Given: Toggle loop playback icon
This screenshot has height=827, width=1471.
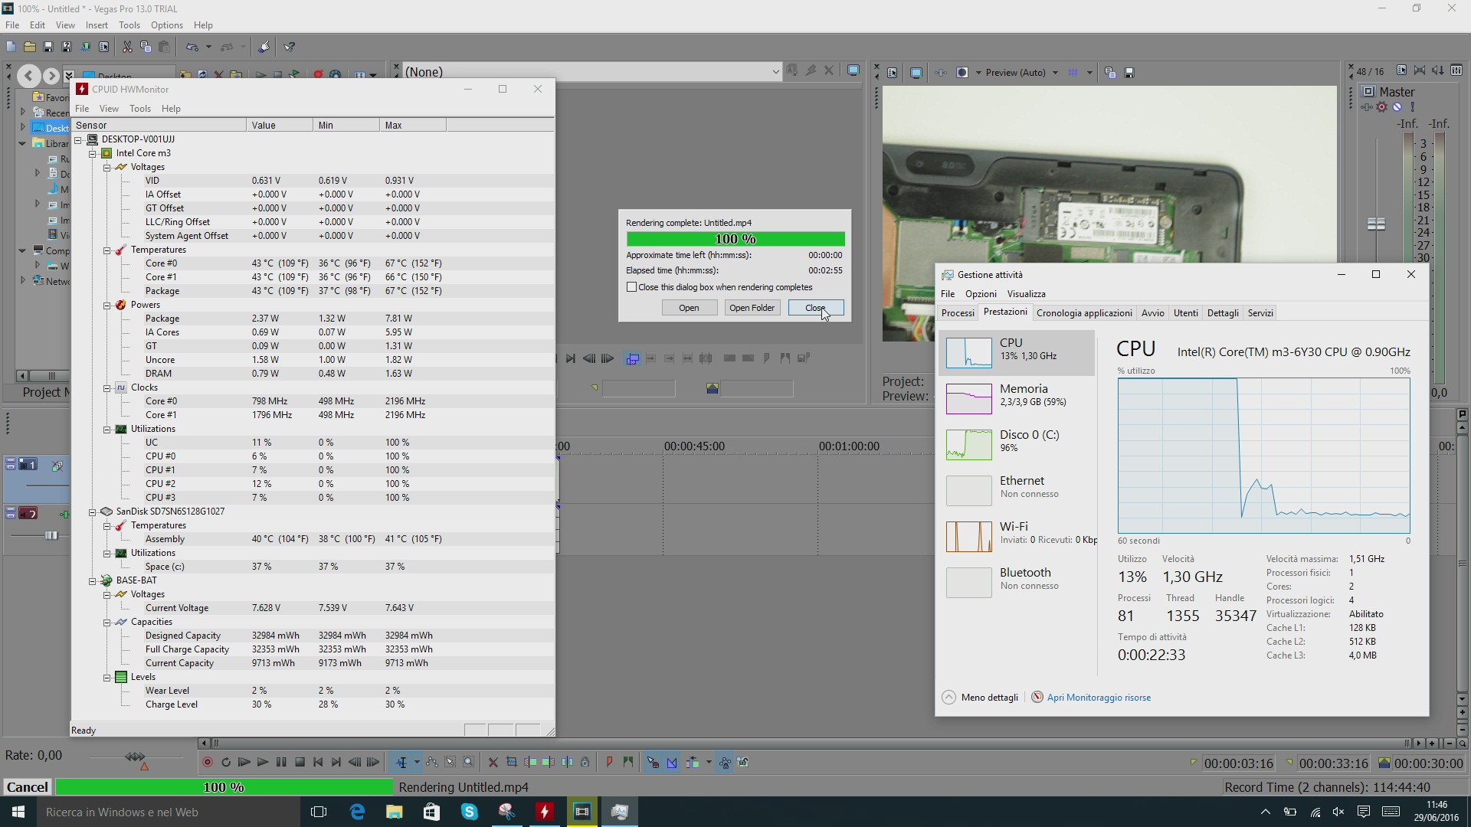Looking at the screenshot, I should [x=226, y=763].
